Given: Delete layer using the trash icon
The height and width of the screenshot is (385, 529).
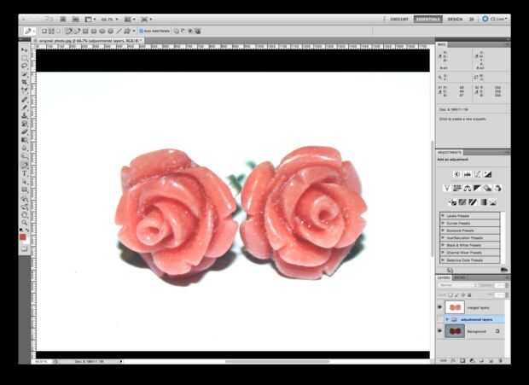Looking at the screenshot, I should 501,361.
